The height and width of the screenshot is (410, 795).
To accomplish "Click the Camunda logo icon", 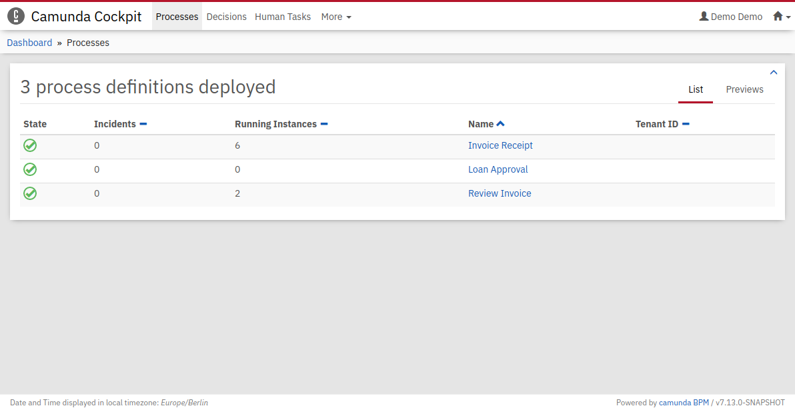I will pos(15,17).
